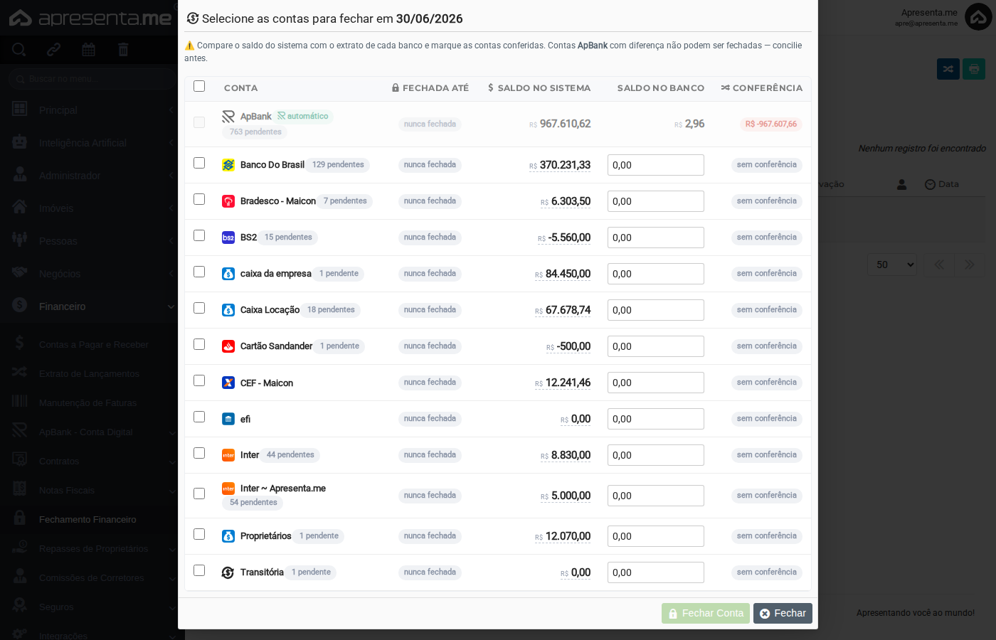996x640 pixels.
Task: Click the Fechar Conta button
Action: 706,613
